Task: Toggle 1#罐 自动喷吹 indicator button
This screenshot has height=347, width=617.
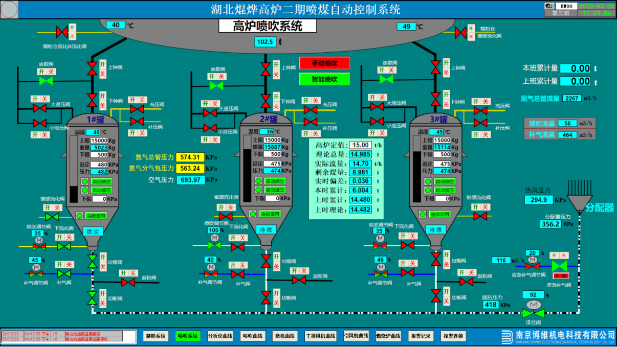Action: pyautogui.click(x=101, y=181)
